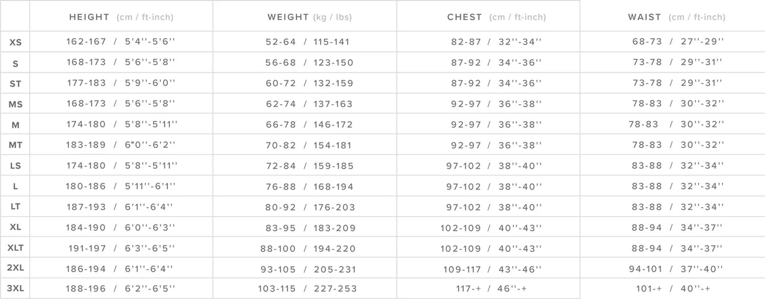Select the XLT size row label
This screenshot has height=299, width=765.
(15, 248)
